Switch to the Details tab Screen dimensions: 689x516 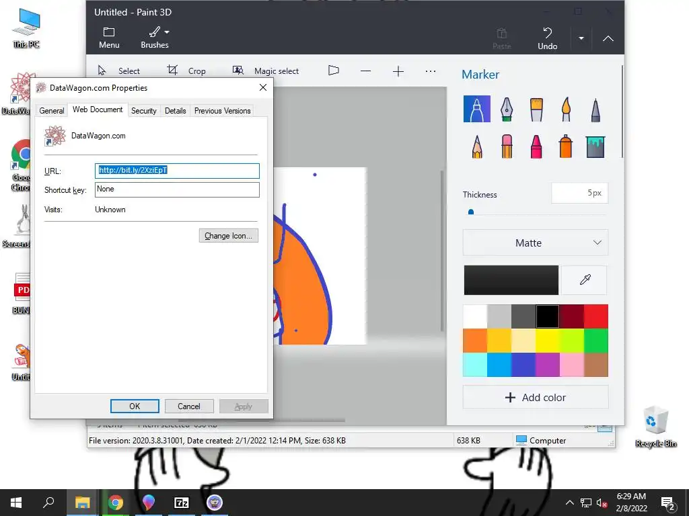[176, 111]
